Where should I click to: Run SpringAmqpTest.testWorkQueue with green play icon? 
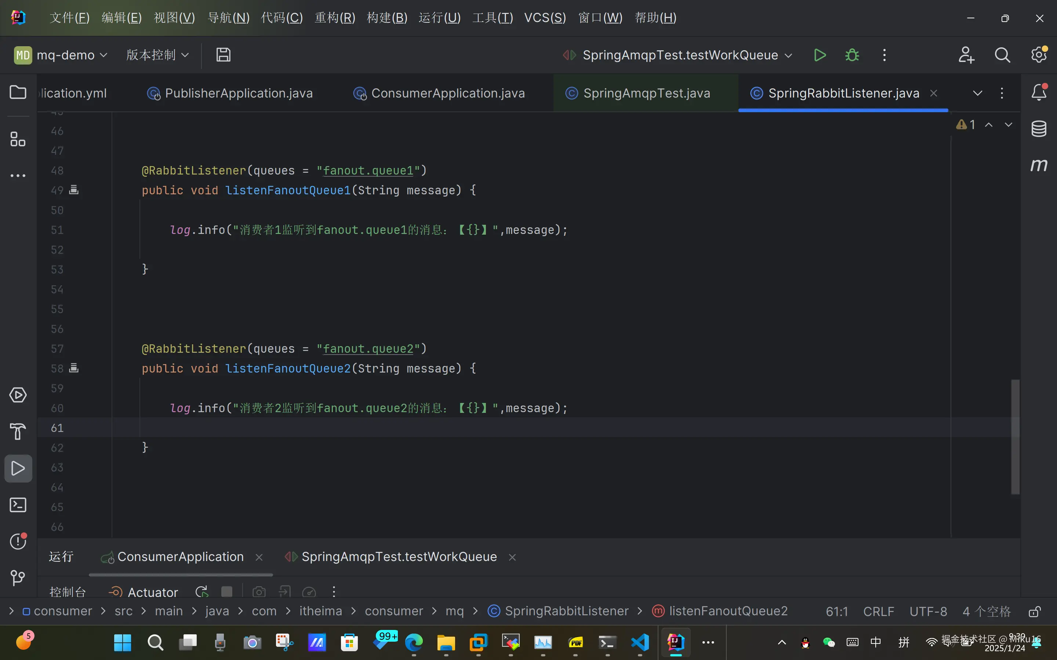(x=820, y=55)
